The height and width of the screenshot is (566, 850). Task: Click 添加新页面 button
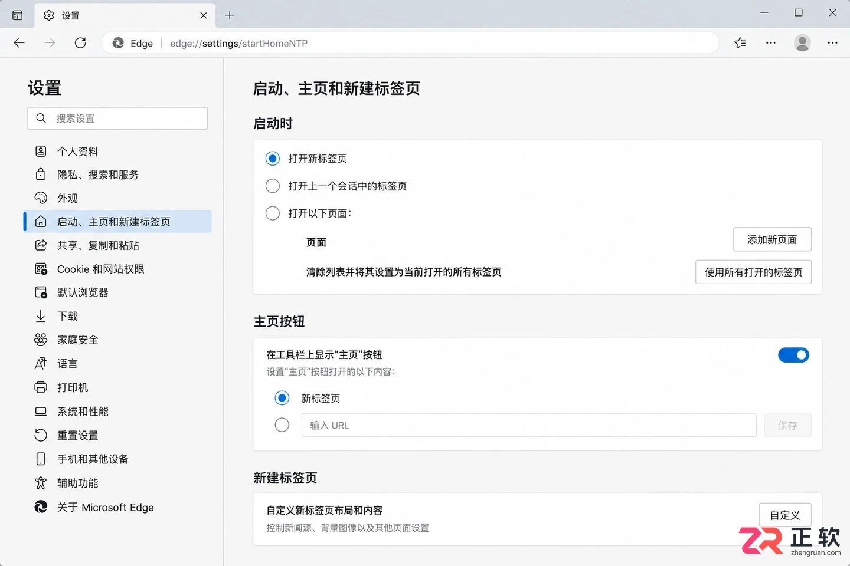772,239
